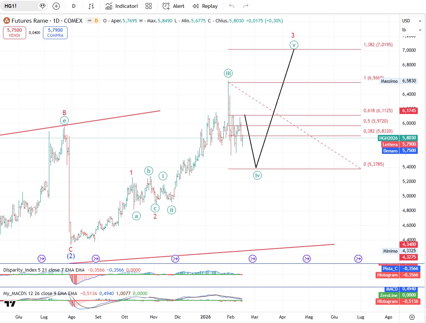Click the red 4,3400 price tag
The width and height of the screenshot is (426, 323).
pyautogui.click(x=408, y=244)
